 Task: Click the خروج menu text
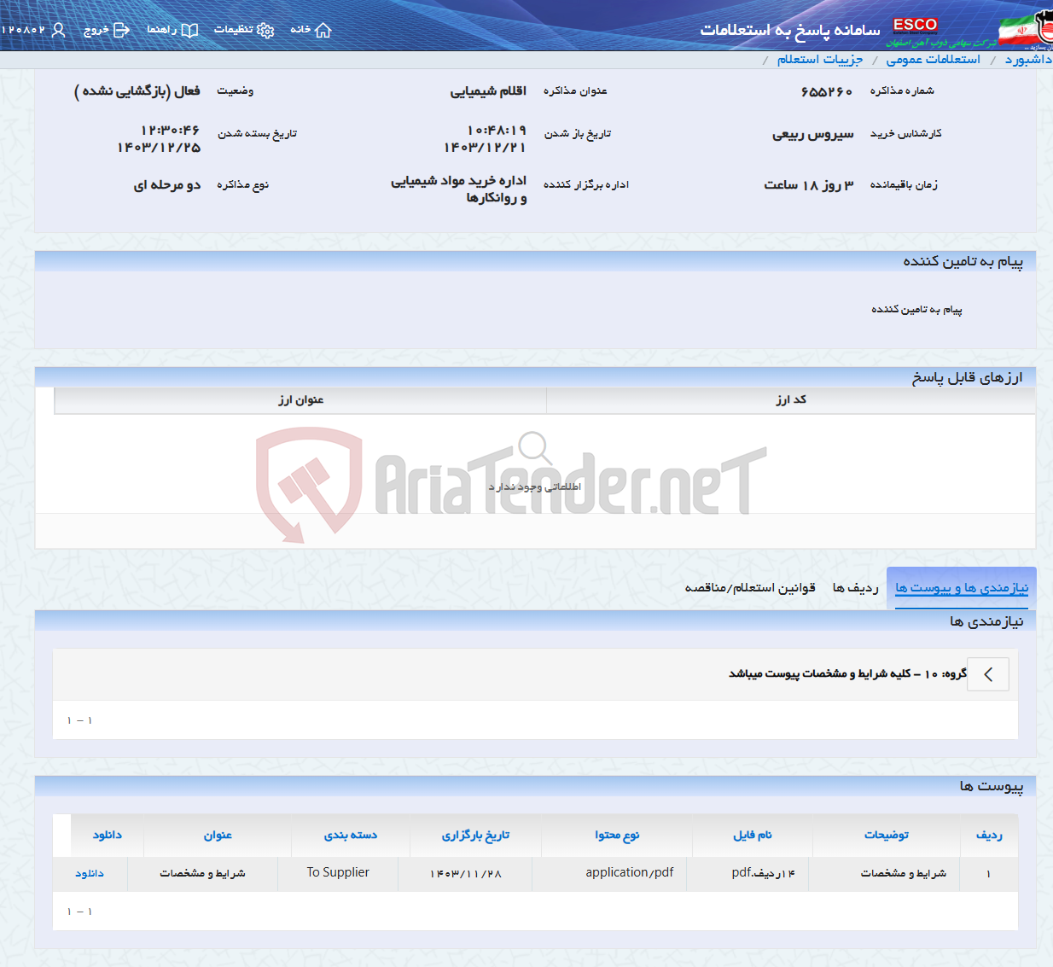96,29
